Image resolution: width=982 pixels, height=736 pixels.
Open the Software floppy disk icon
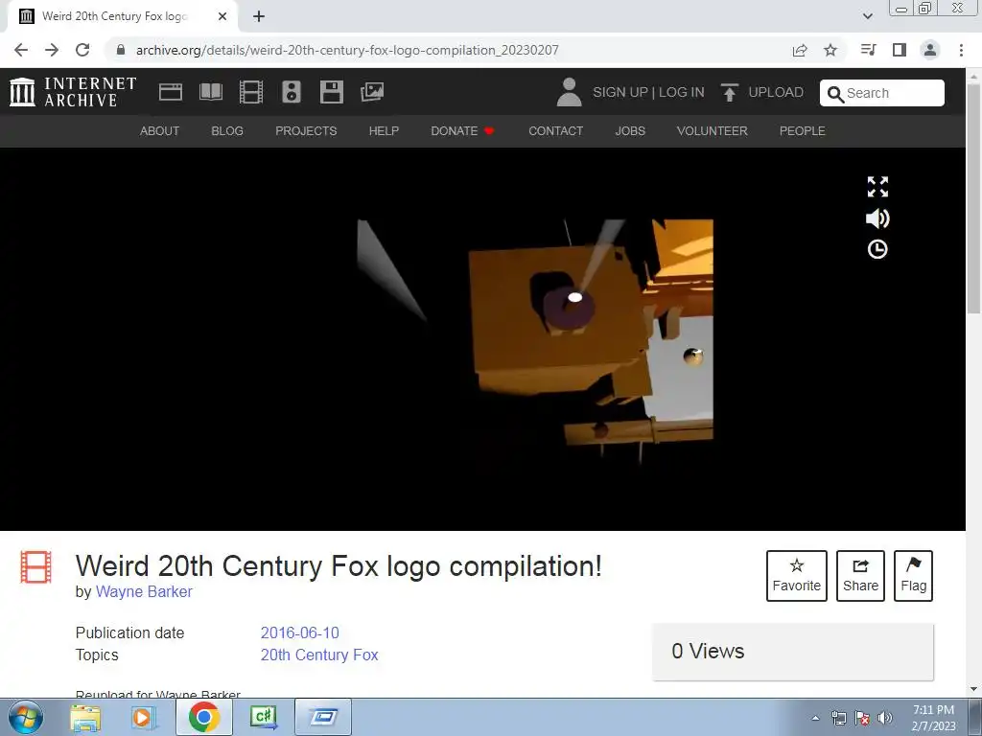coord(331,92)
